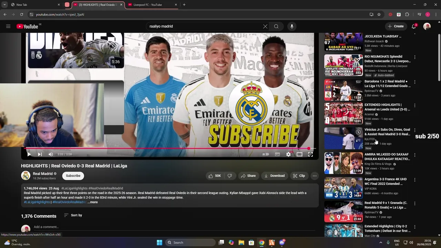This screenshot has width=441, height=248.
Task: Switch to theater mode
Action: coord(299,154)
